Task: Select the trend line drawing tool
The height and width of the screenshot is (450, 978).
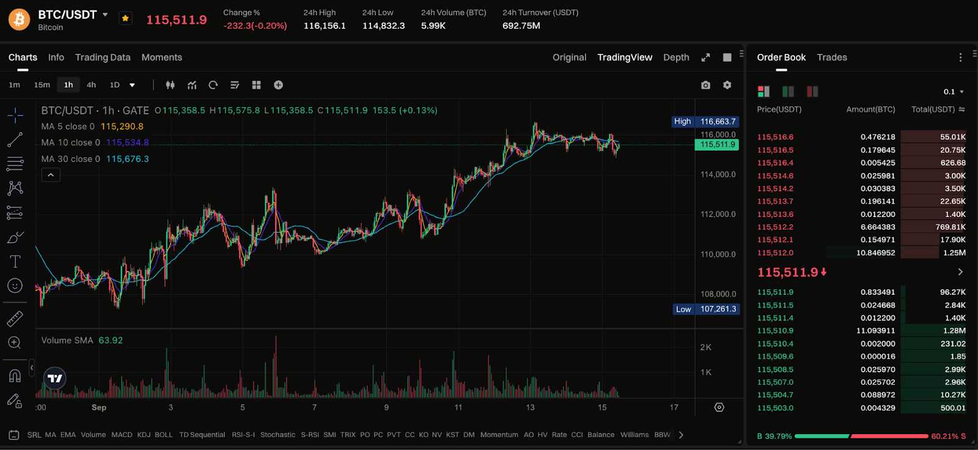Action: pyautogui.click(x=15, y=139)
